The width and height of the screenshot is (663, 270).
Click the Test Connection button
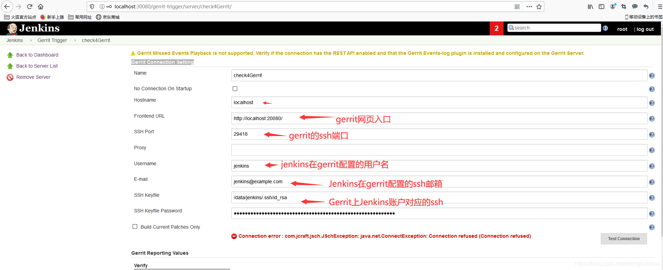tap(624, 239)
